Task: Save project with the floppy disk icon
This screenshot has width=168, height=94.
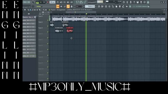Action: (138, 2)
